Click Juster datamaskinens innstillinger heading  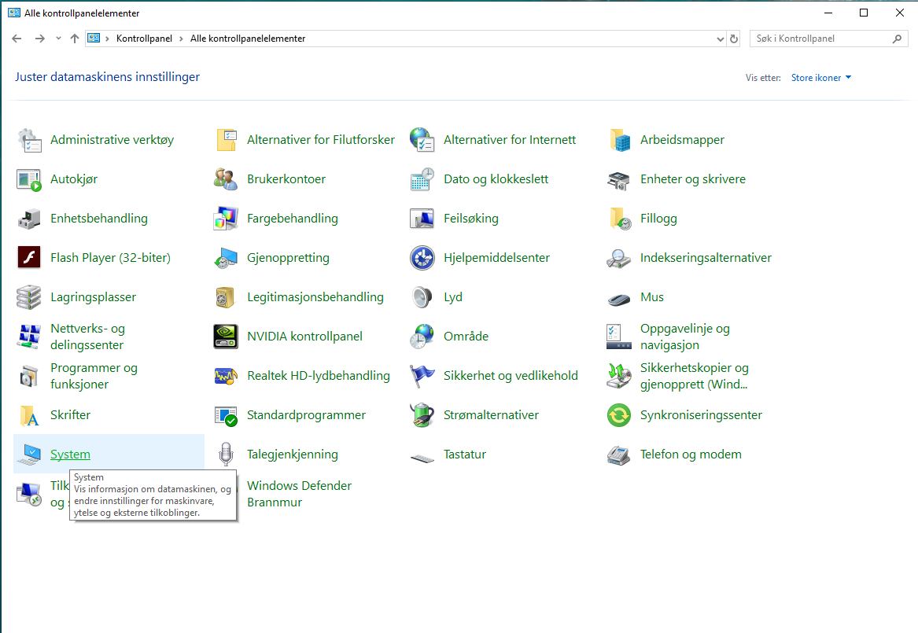(107, 78)
